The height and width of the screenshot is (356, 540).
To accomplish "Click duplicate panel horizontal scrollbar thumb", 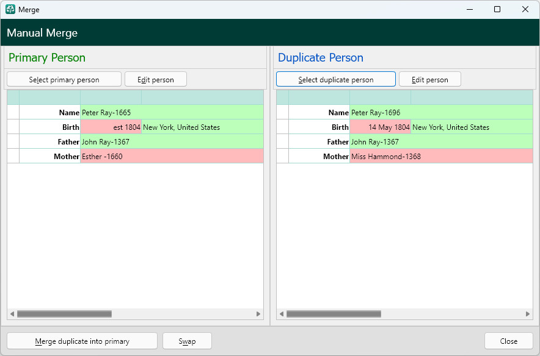I will coord(334,314).
